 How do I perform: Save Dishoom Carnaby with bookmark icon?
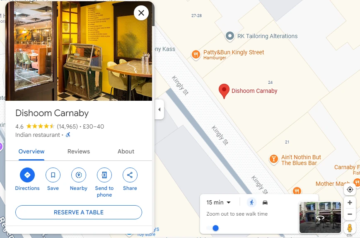click(53, 175)
